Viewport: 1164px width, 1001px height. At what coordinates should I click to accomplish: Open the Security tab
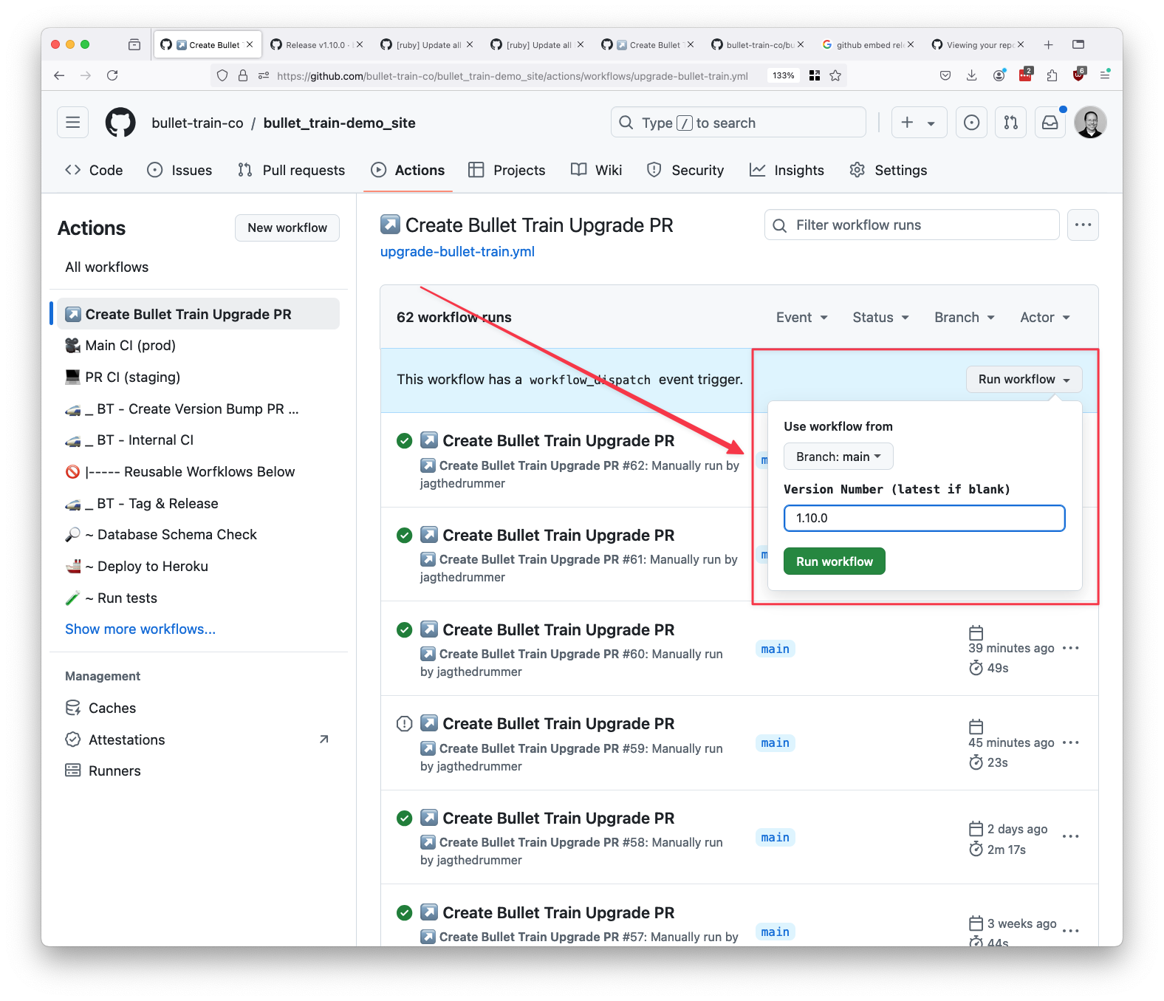coord(685,170)
